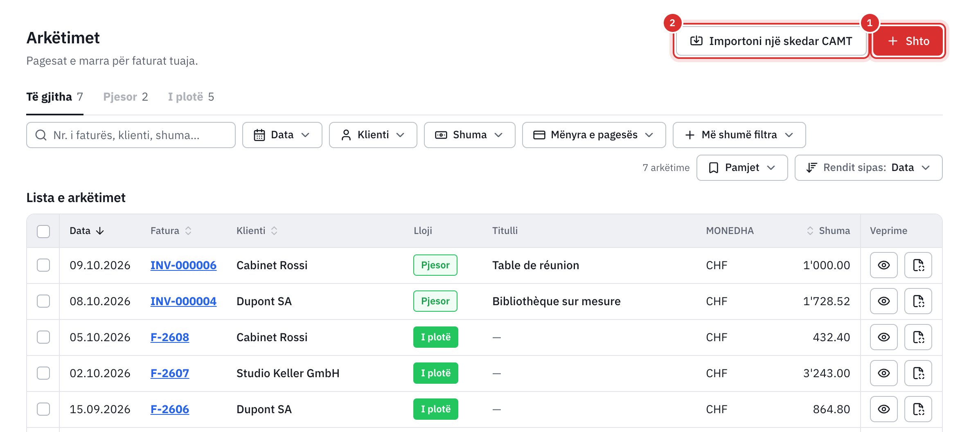The image size is (969, 432).
Task: View payment details for INV-000004
Action: (x=883, y=301)
